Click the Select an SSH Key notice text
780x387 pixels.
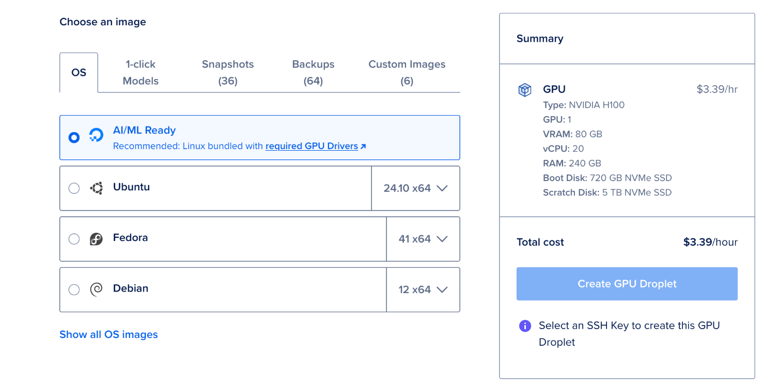pyautogui.click(x=629, y=334)
